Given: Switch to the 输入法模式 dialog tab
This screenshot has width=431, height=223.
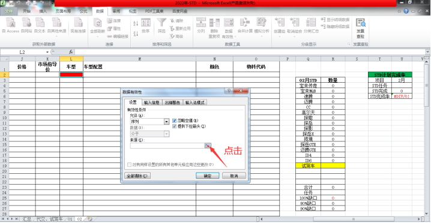Looking at the screenshot, I should (195, 103).
